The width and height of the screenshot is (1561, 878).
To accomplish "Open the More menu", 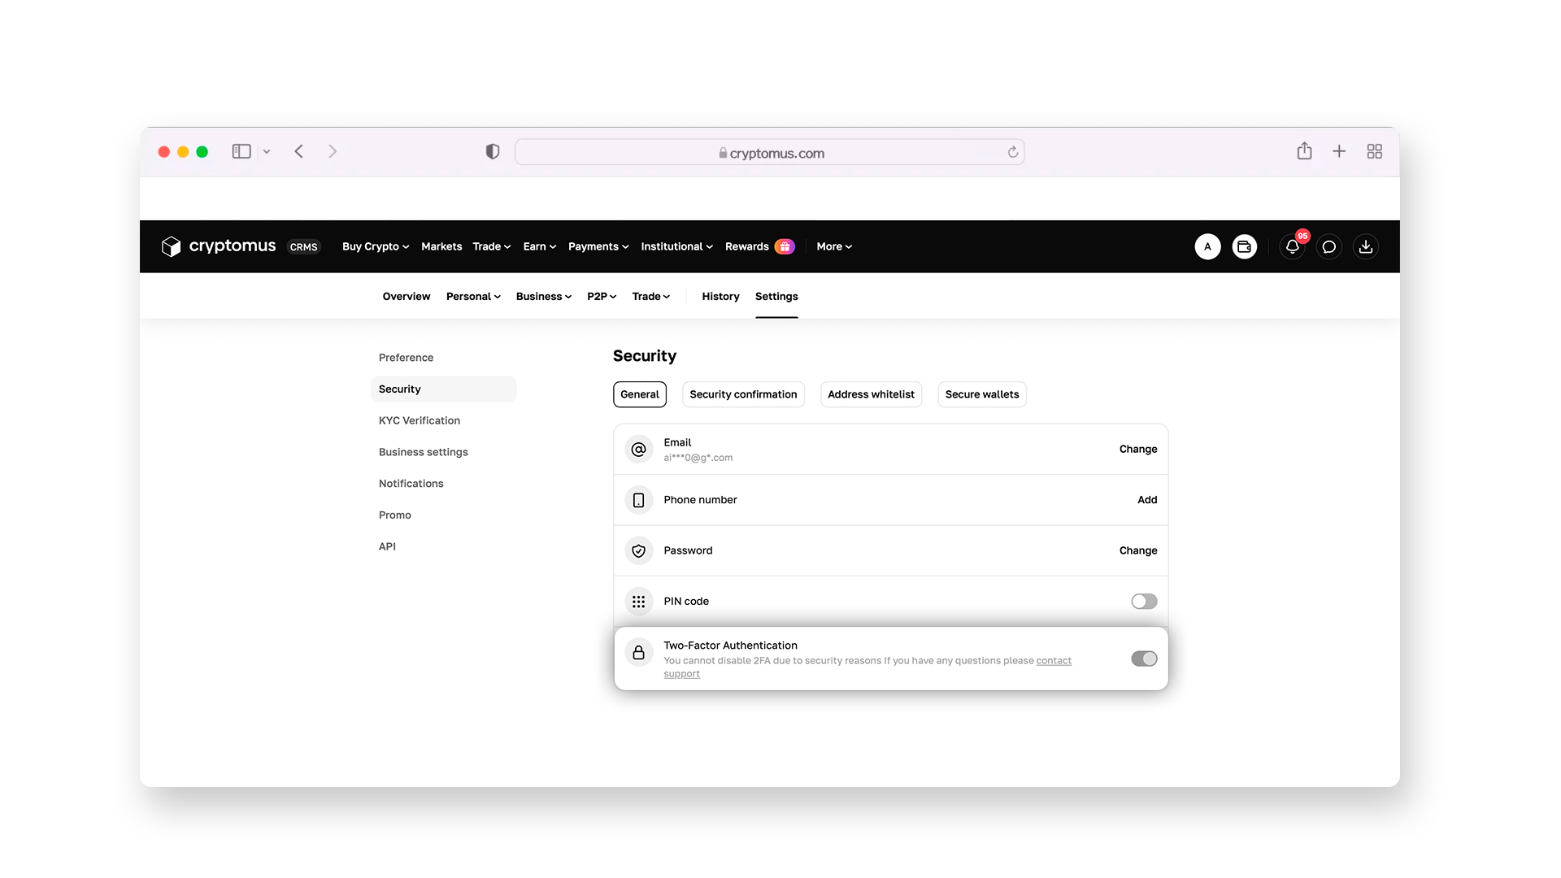I will pos(834,246).
